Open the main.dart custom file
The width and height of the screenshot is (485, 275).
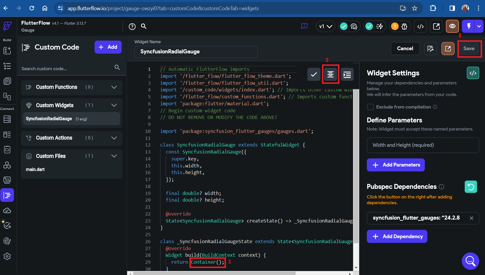(x=35, y=169)
